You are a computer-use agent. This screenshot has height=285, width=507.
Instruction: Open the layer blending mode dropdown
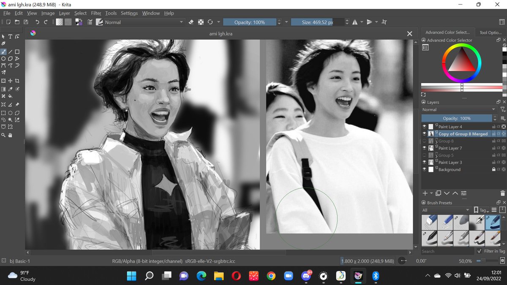point(459,109)
